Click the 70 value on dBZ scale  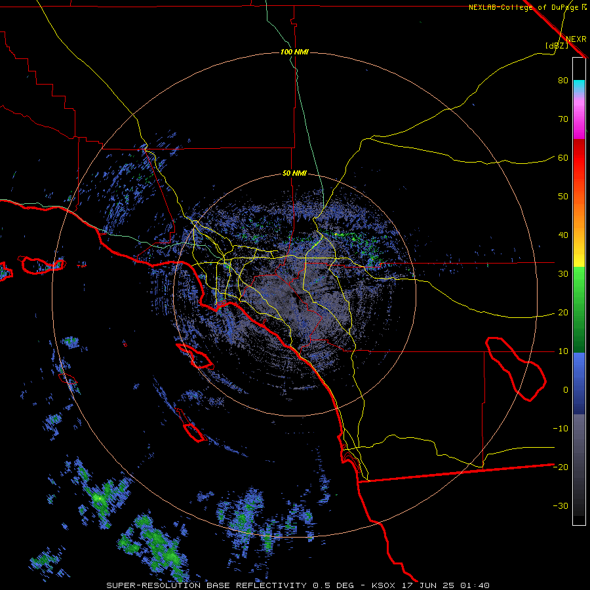click(x=563, y=119)
